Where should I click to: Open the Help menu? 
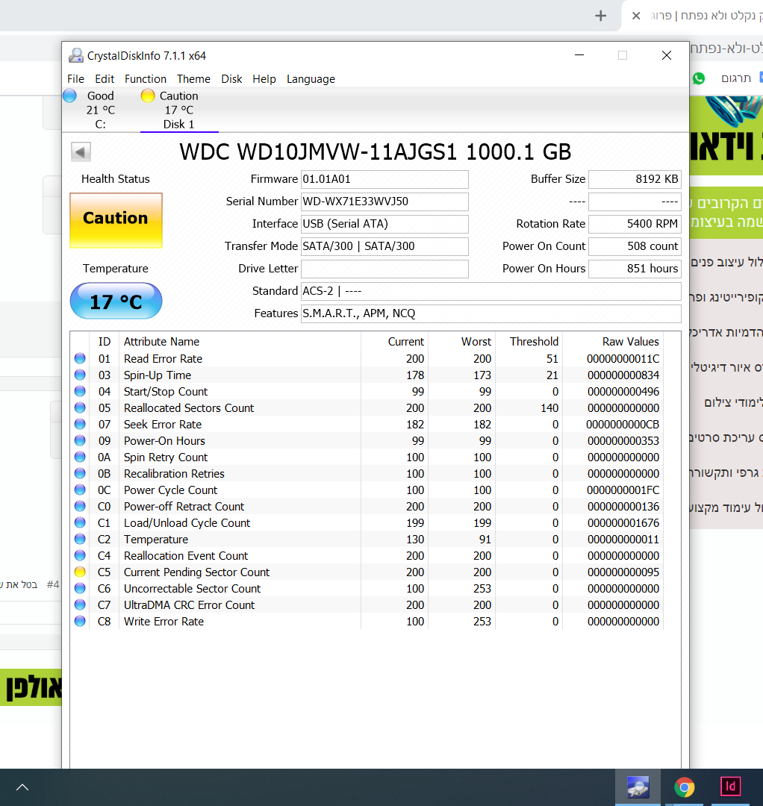(264, 78)
